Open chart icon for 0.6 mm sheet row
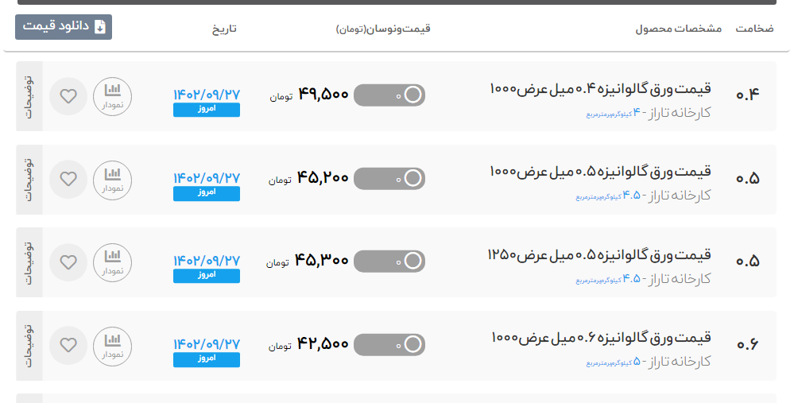The image size is (794, 403). point(112,346)
